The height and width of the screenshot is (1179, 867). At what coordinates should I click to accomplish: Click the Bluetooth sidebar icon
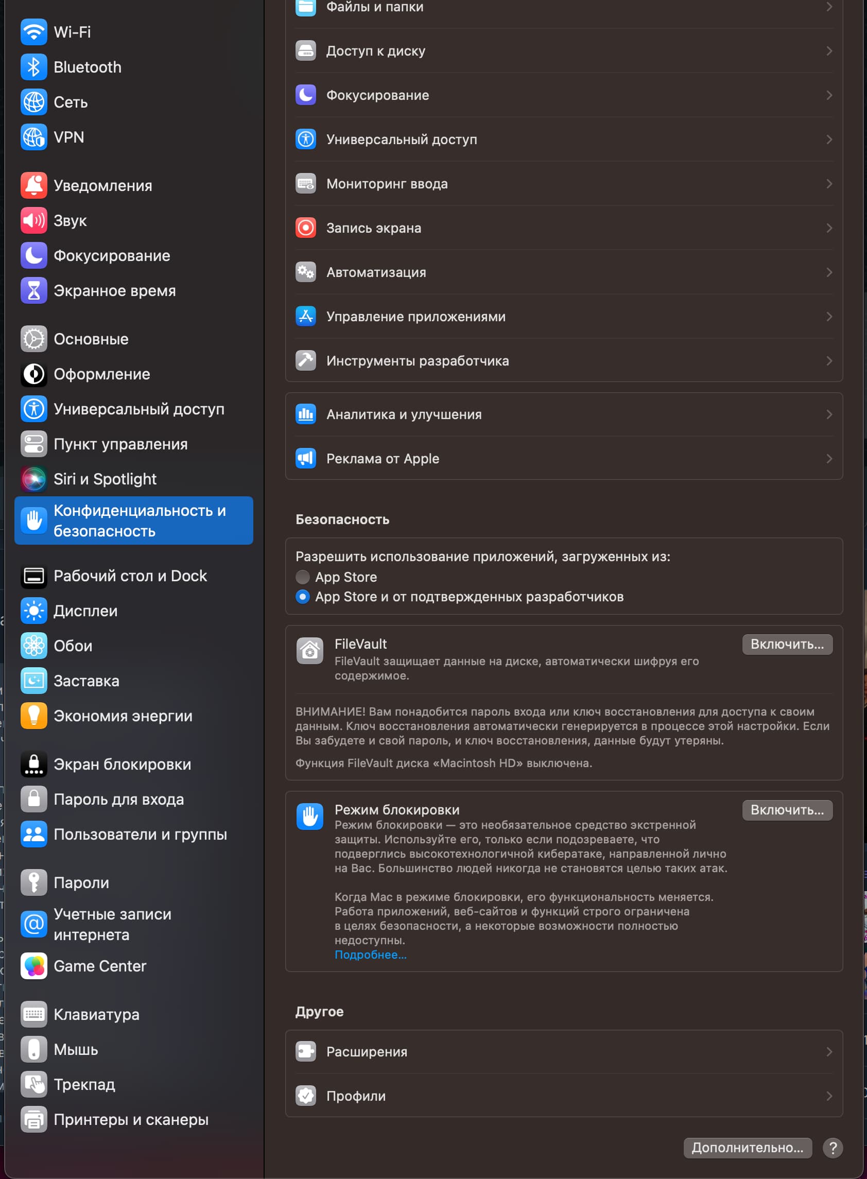[x=33, y=67]
